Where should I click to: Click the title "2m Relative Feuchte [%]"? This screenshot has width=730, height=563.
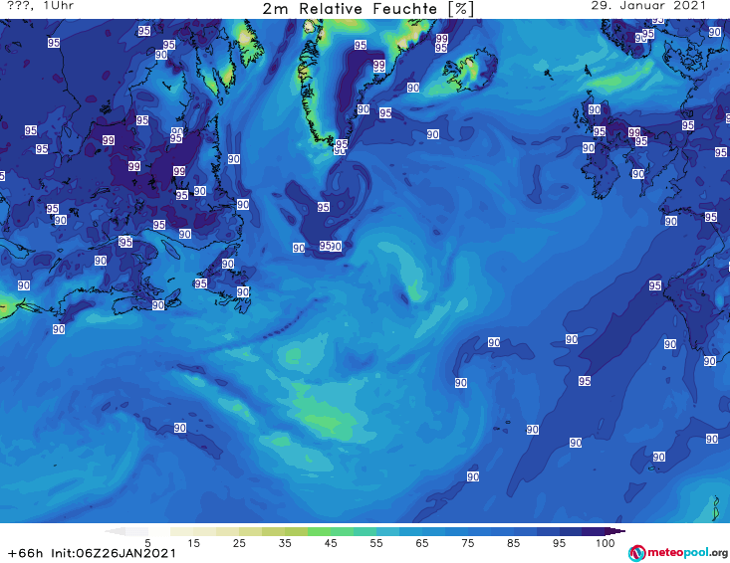click(x=368, y=9)
